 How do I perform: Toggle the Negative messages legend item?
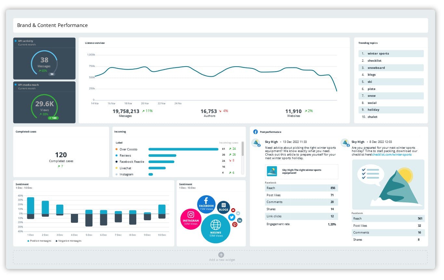68,241
